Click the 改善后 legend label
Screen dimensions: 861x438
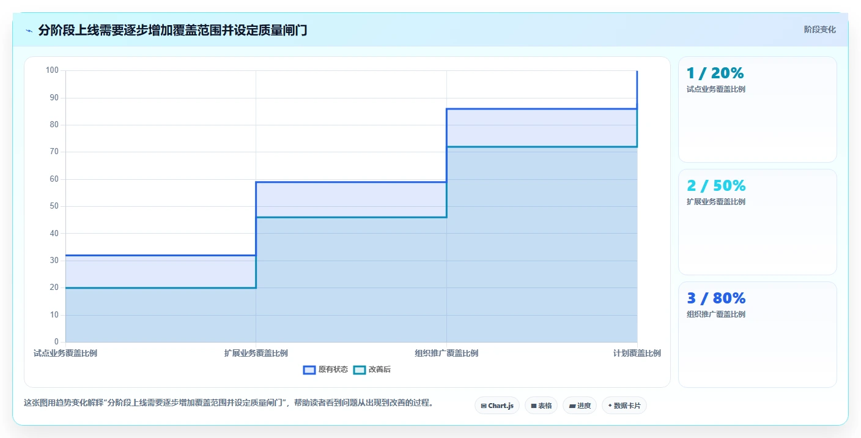pyautogui.click(x=380, y=369)
